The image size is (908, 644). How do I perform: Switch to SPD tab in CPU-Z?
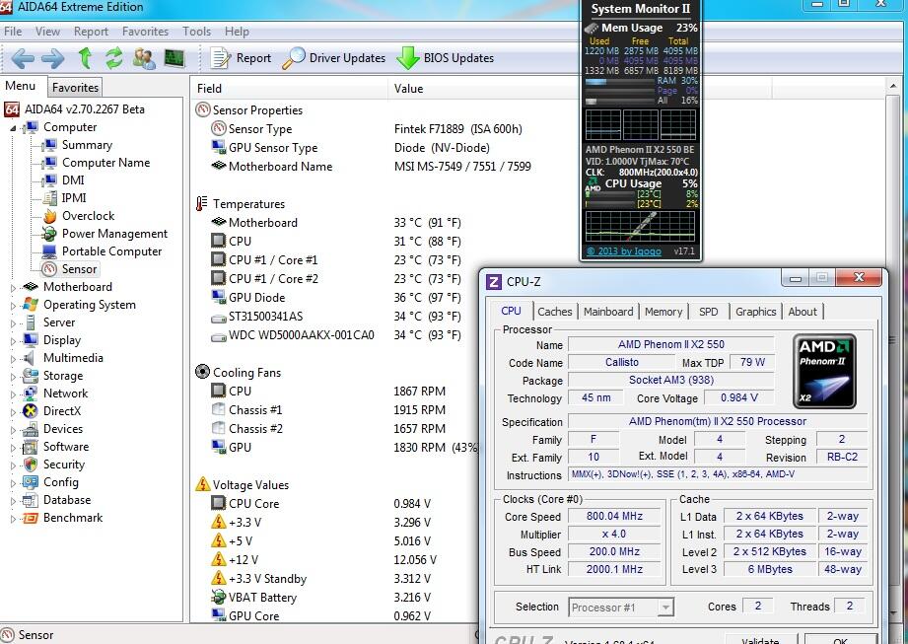tap(708, 312)
